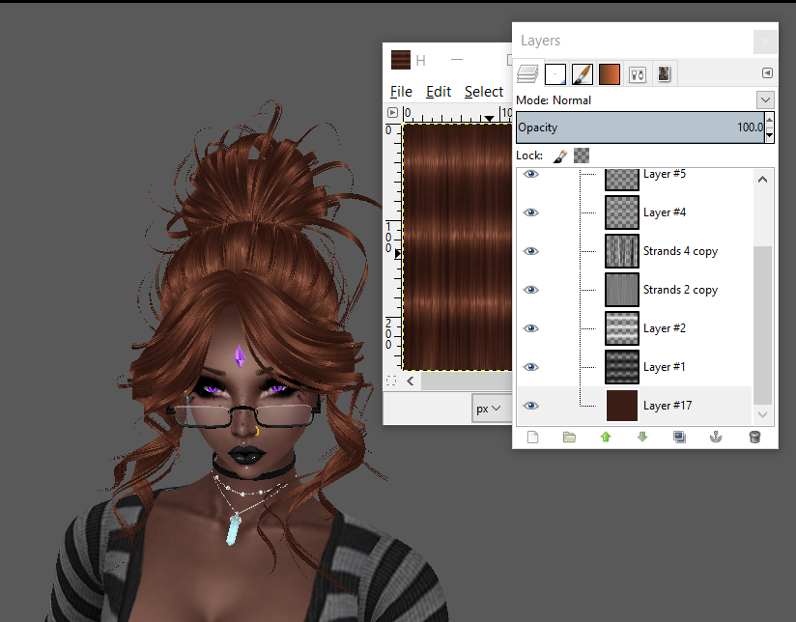Duplicate the selected layer

679,438
